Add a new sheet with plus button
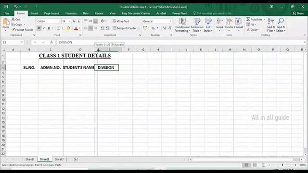This screenshot has width=308, height=173. click(x=76, y=160)
